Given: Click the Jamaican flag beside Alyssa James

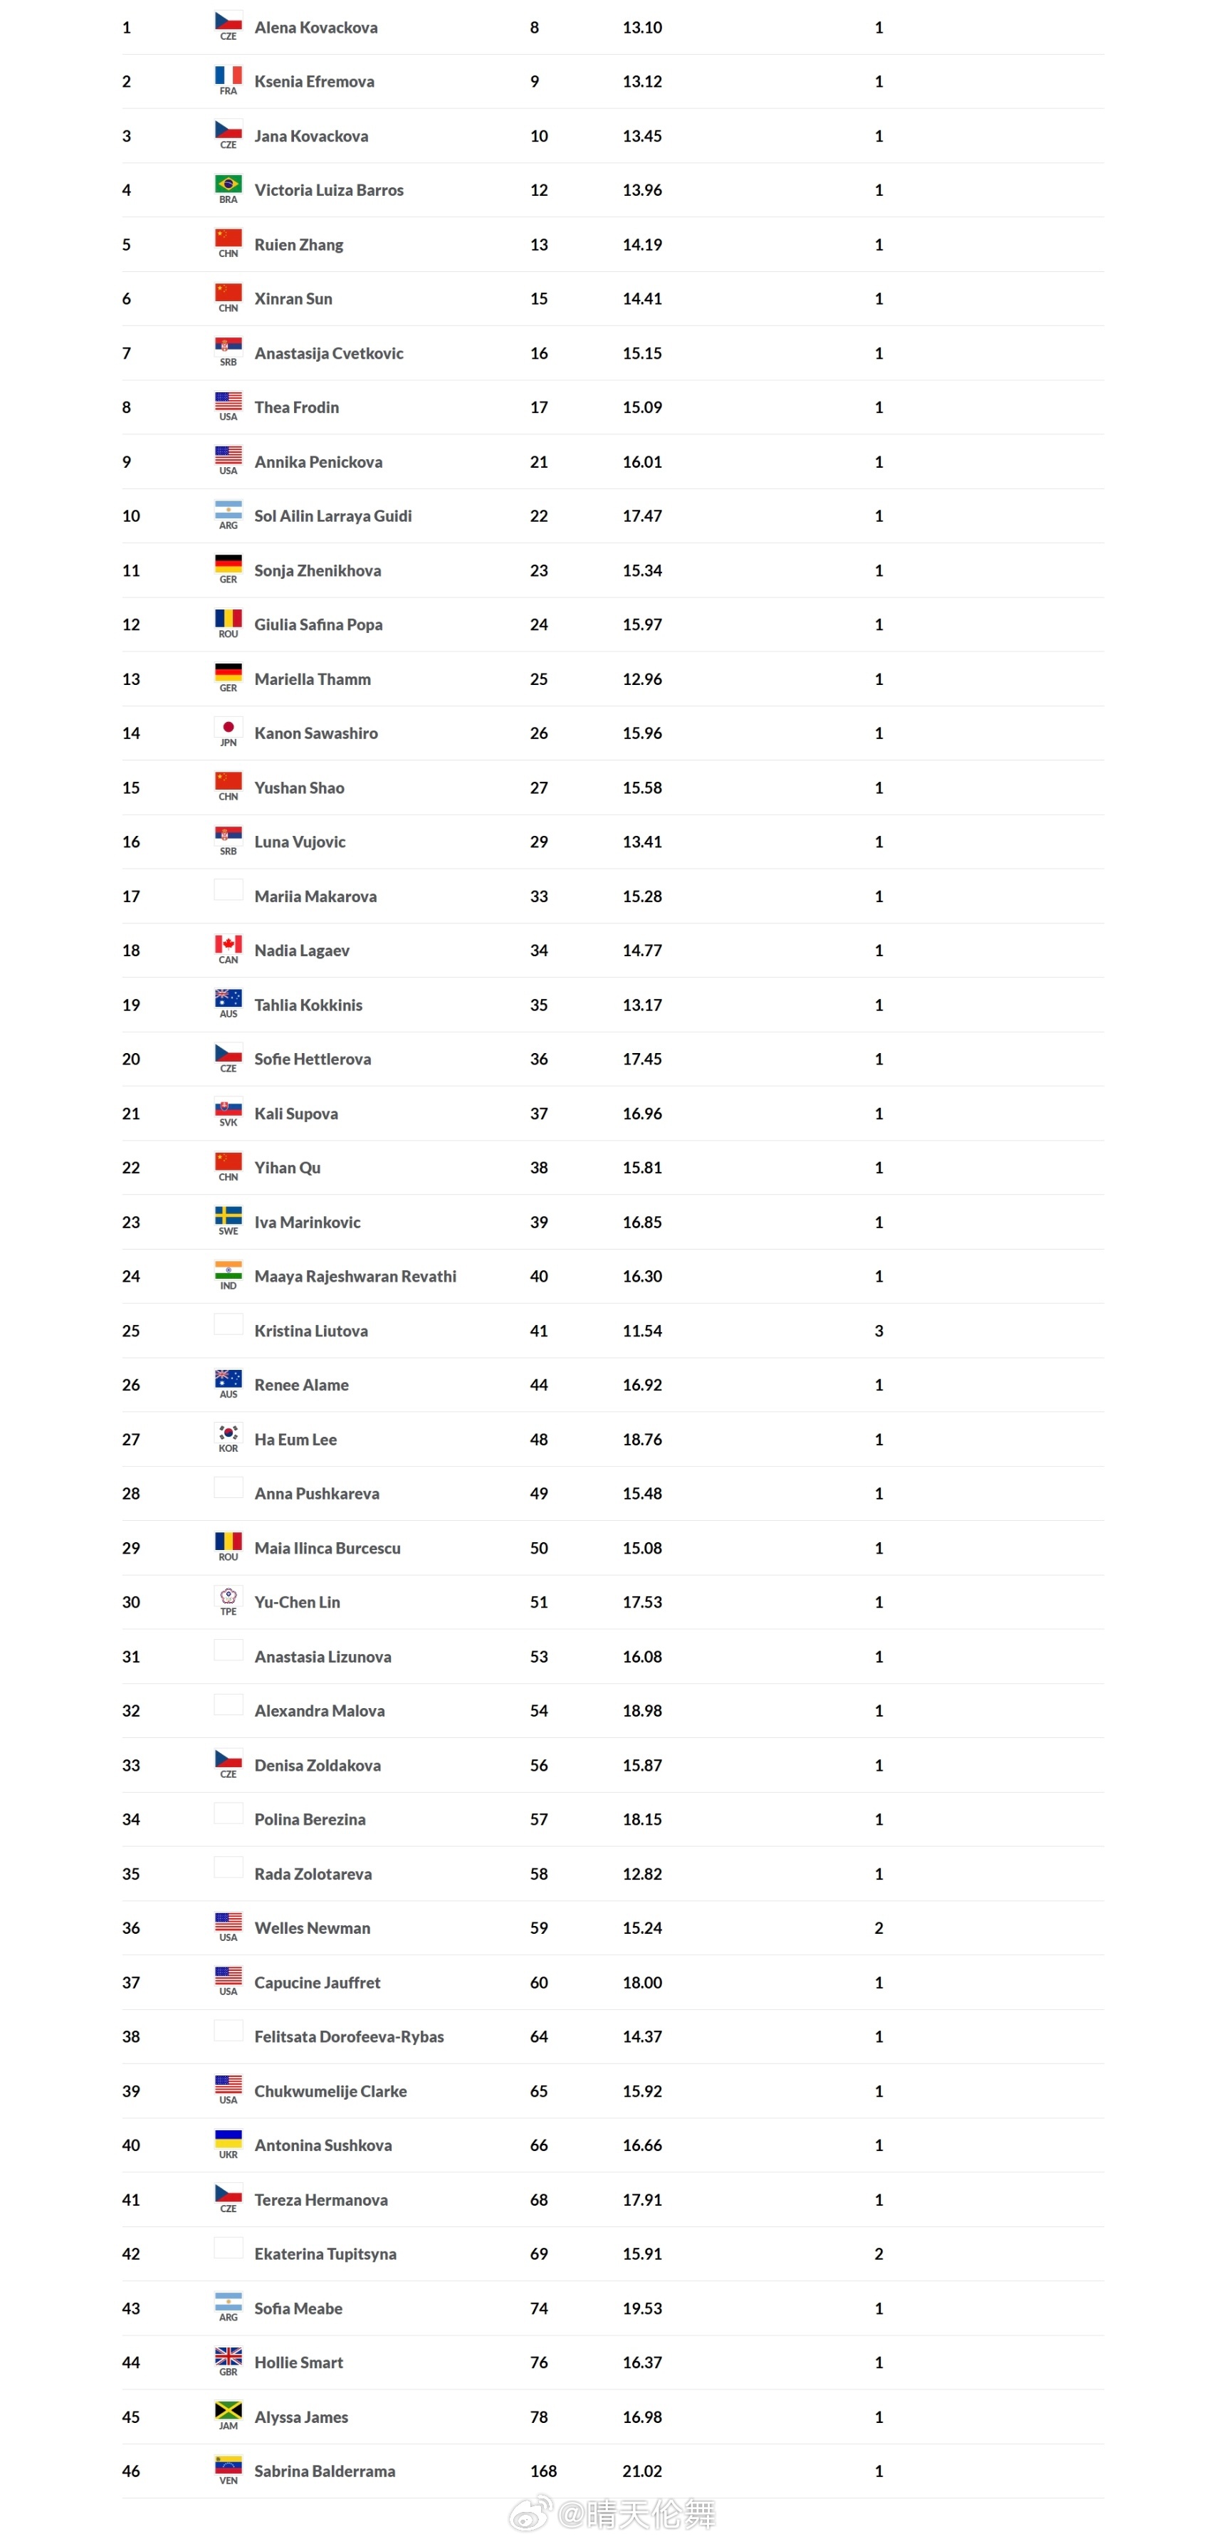Looking at the screenshot, I should (229, 2412).
